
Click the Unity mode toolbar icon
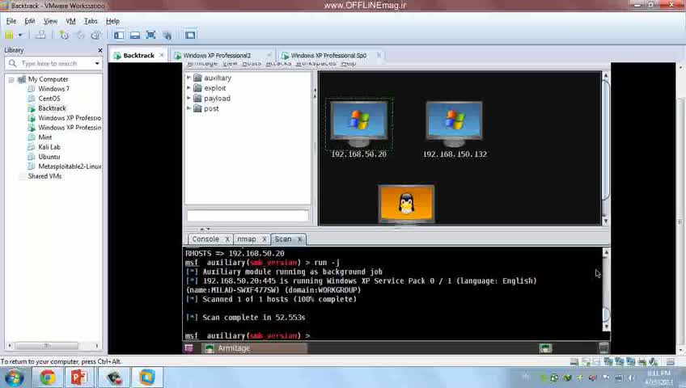[167, 35]
